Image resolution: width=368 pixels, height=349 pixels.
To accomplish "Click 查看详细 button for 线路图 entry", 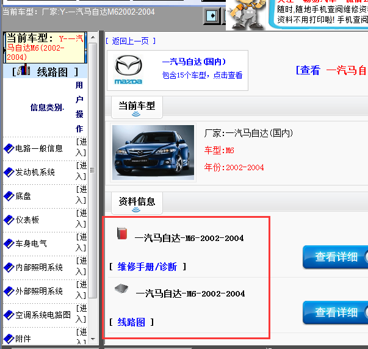I will point(336,312).
